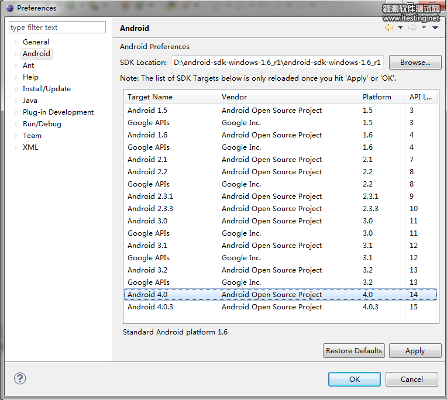Click the forward navigation arrow icon
447x400 pixels.
[412, 27]
